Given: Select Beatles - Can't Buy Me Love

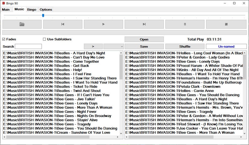Looking at the screenshot, I should 54,57.
